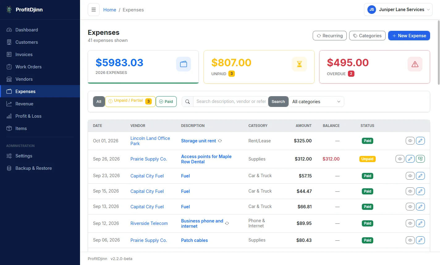View the Patch cables expense
Image resolution: width=440 pixels, height=265 pixels.
point(410,240)
